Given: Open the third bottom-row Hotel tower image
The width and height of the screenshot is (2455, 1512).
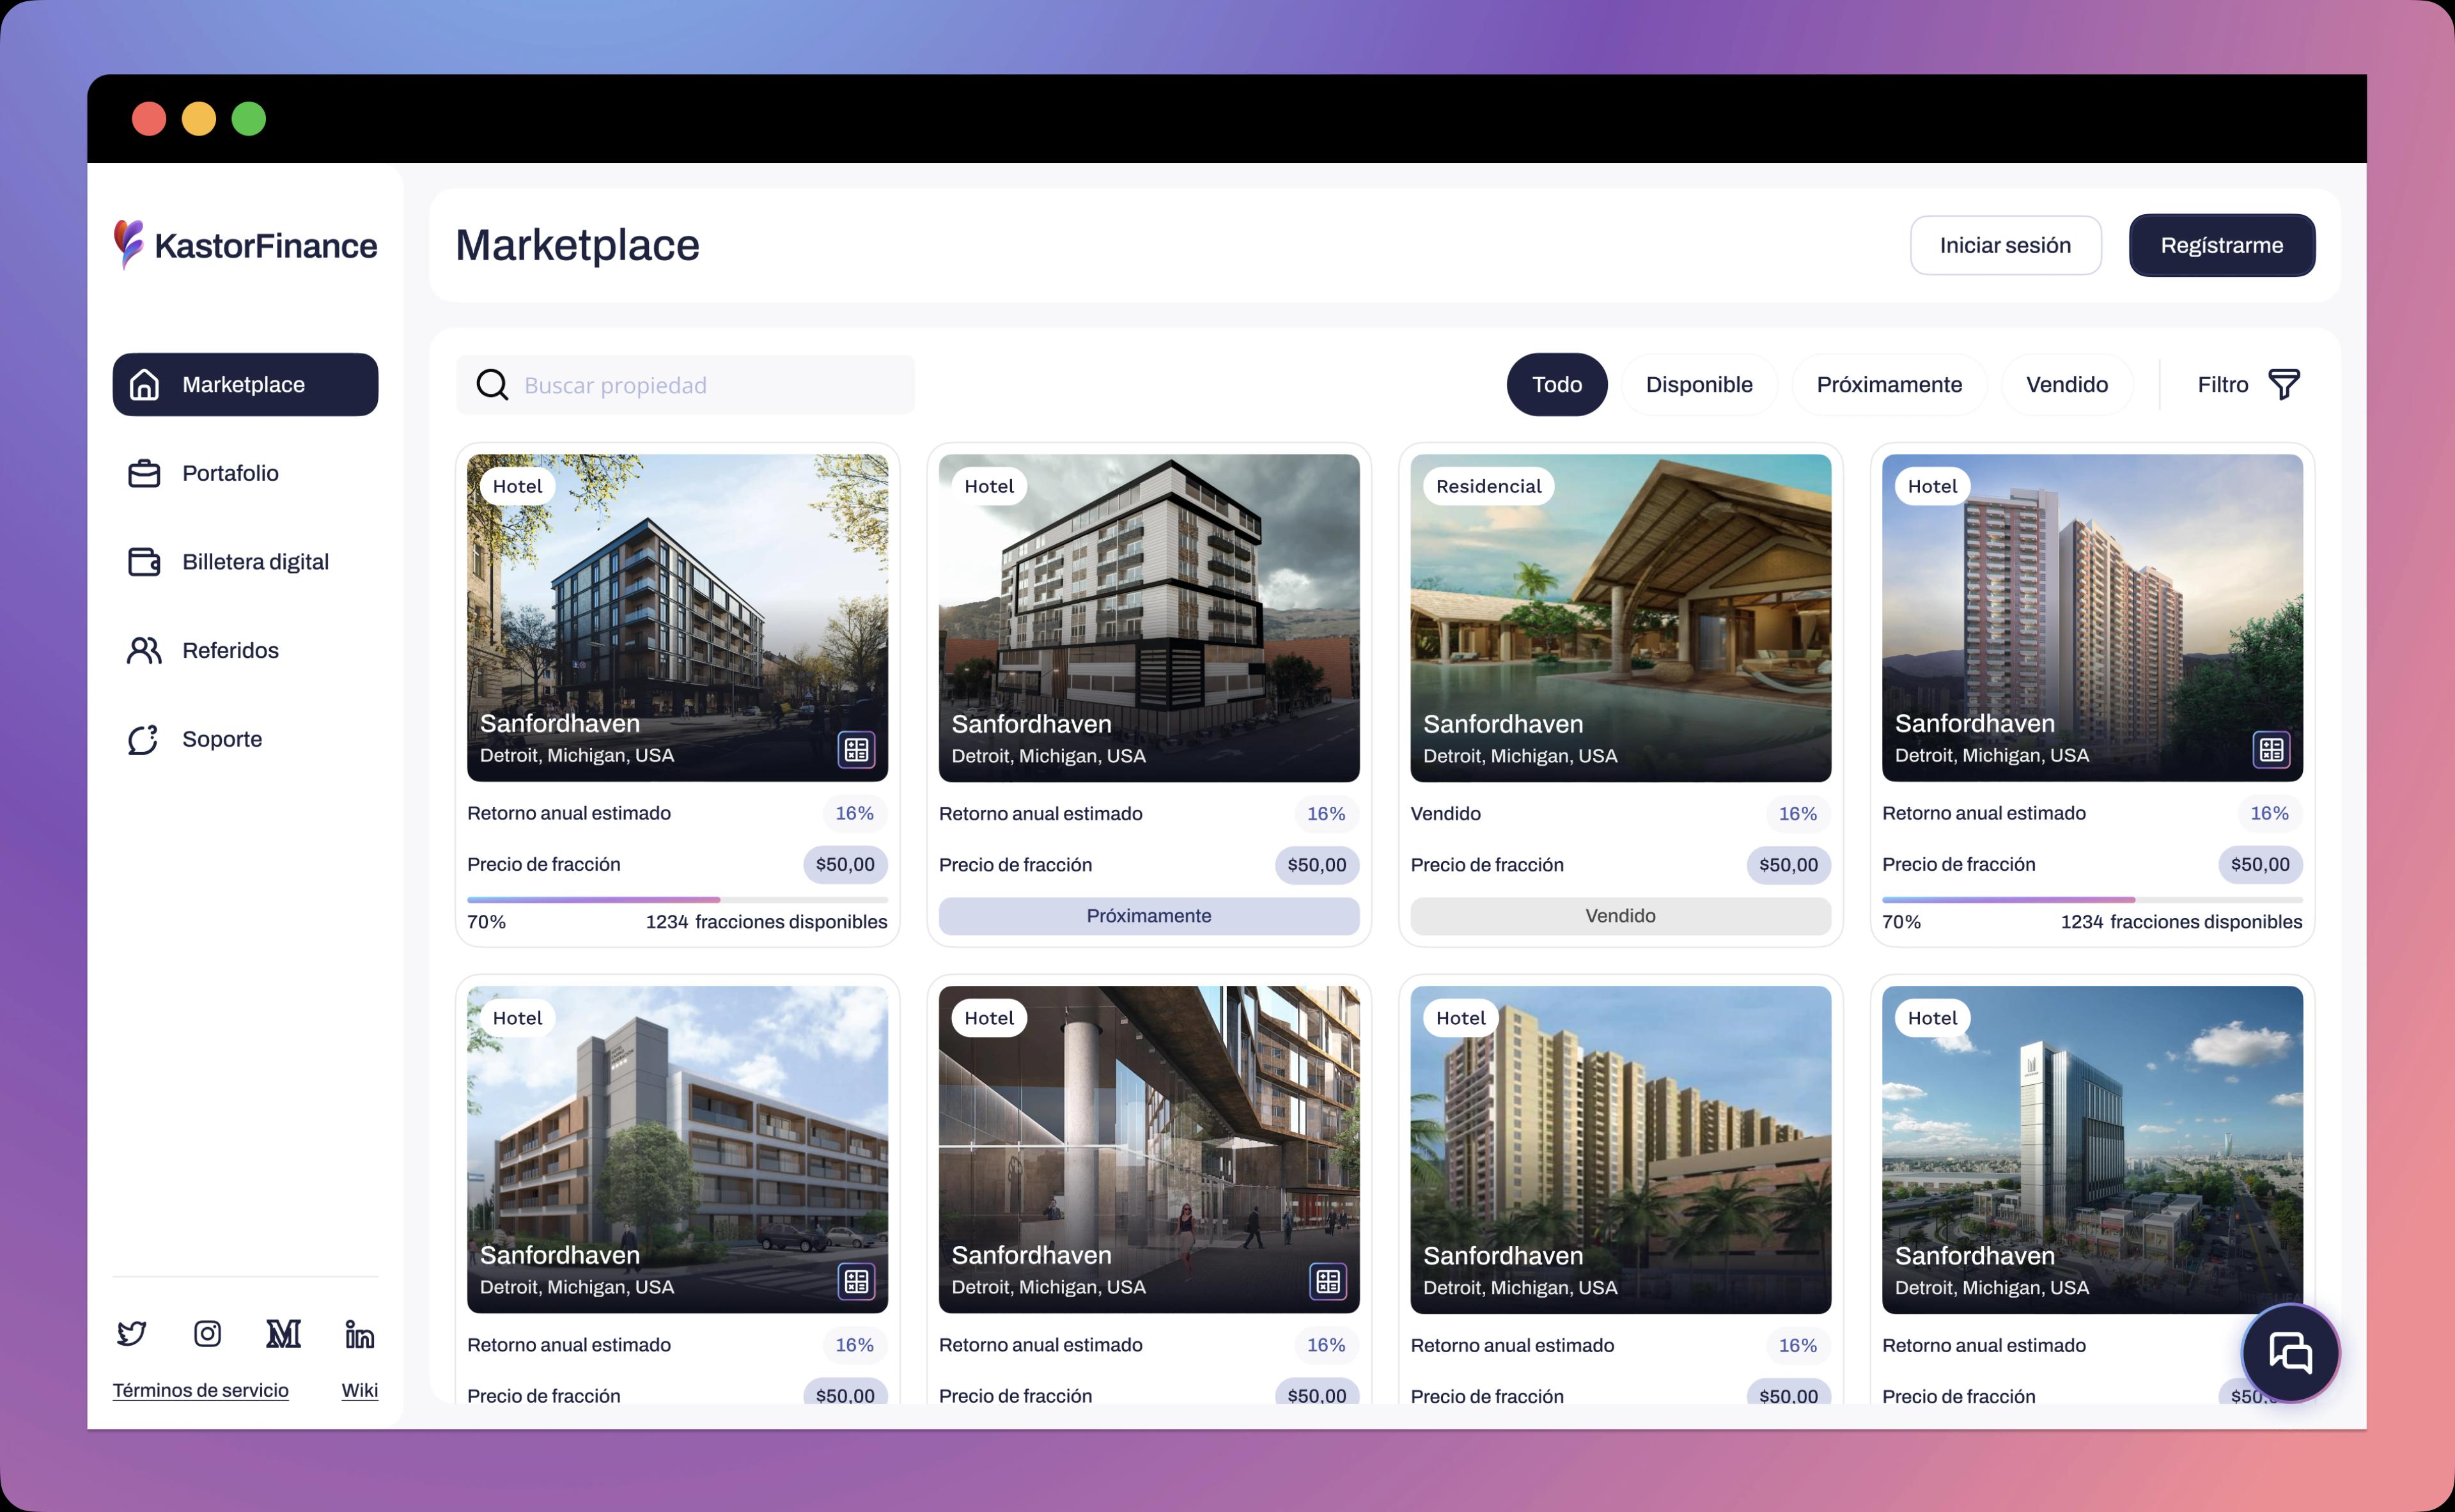Looking at the screenshot, I should [1620, 1150].
